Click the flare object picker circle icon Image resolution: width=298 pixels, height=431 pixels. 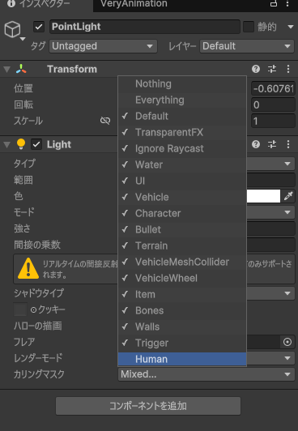(287, 342)
